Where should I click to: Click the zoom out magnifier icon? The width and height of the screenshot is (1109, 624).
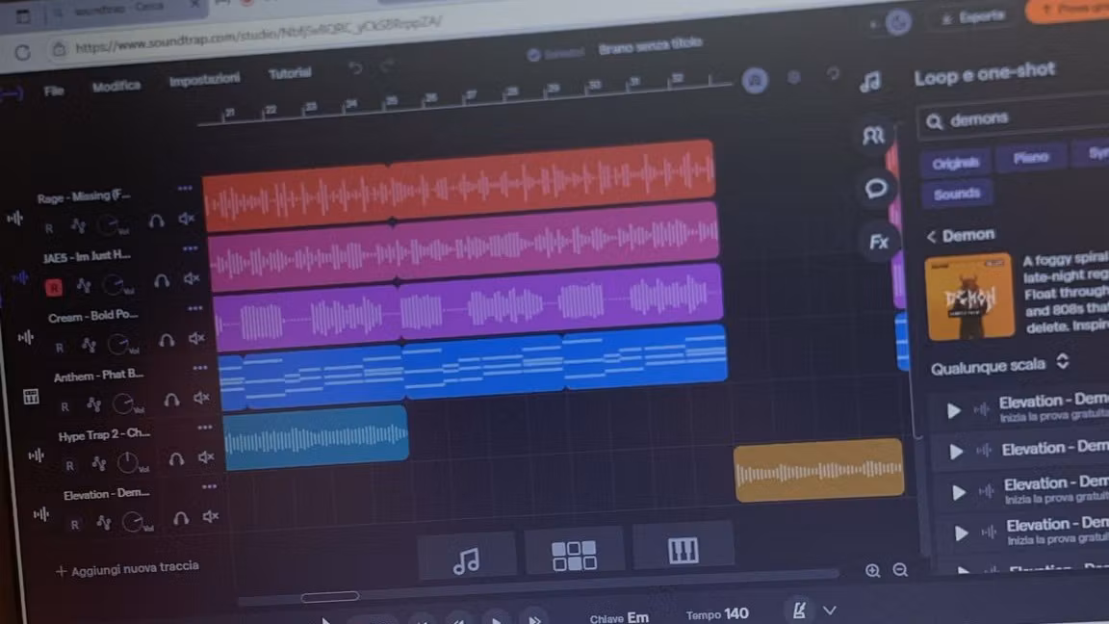900,570
